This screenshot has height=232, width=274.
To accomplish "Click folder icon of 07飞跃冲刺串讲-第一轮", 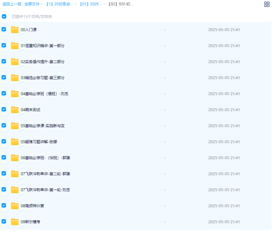I will click(15, 191).
